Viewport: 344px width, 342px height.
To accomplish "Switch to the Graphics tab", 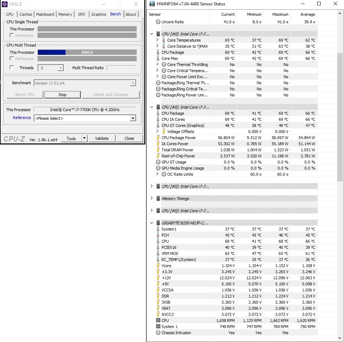I will (x=98, y=14).
